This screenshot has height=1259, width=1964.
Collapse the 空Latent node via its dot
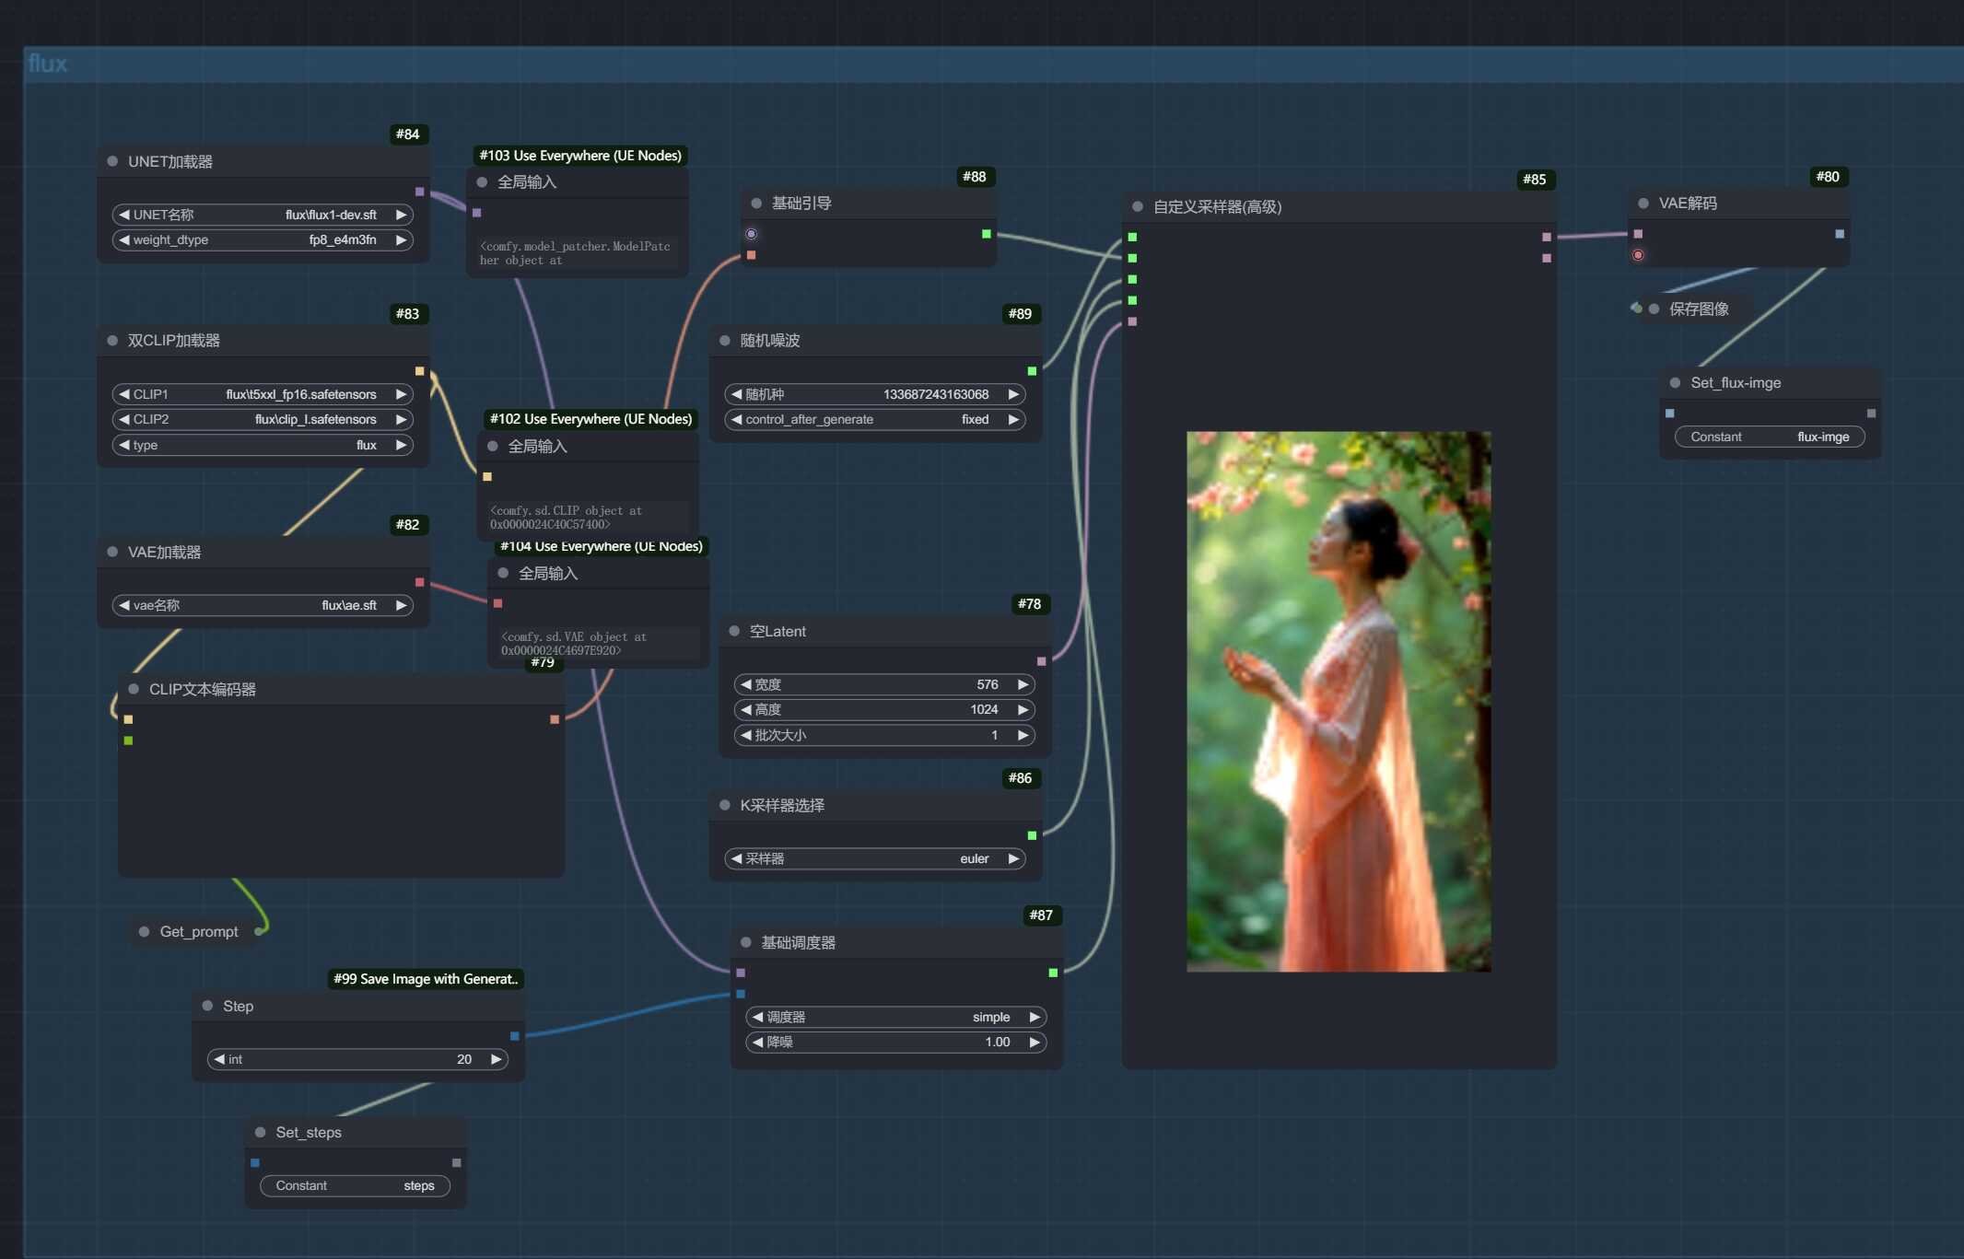[734, 631]
